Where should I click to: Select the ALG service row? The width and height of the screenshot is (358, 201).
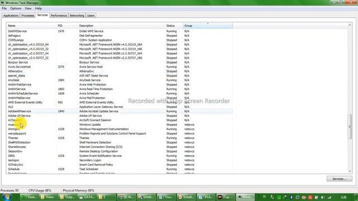pos(119,107)
